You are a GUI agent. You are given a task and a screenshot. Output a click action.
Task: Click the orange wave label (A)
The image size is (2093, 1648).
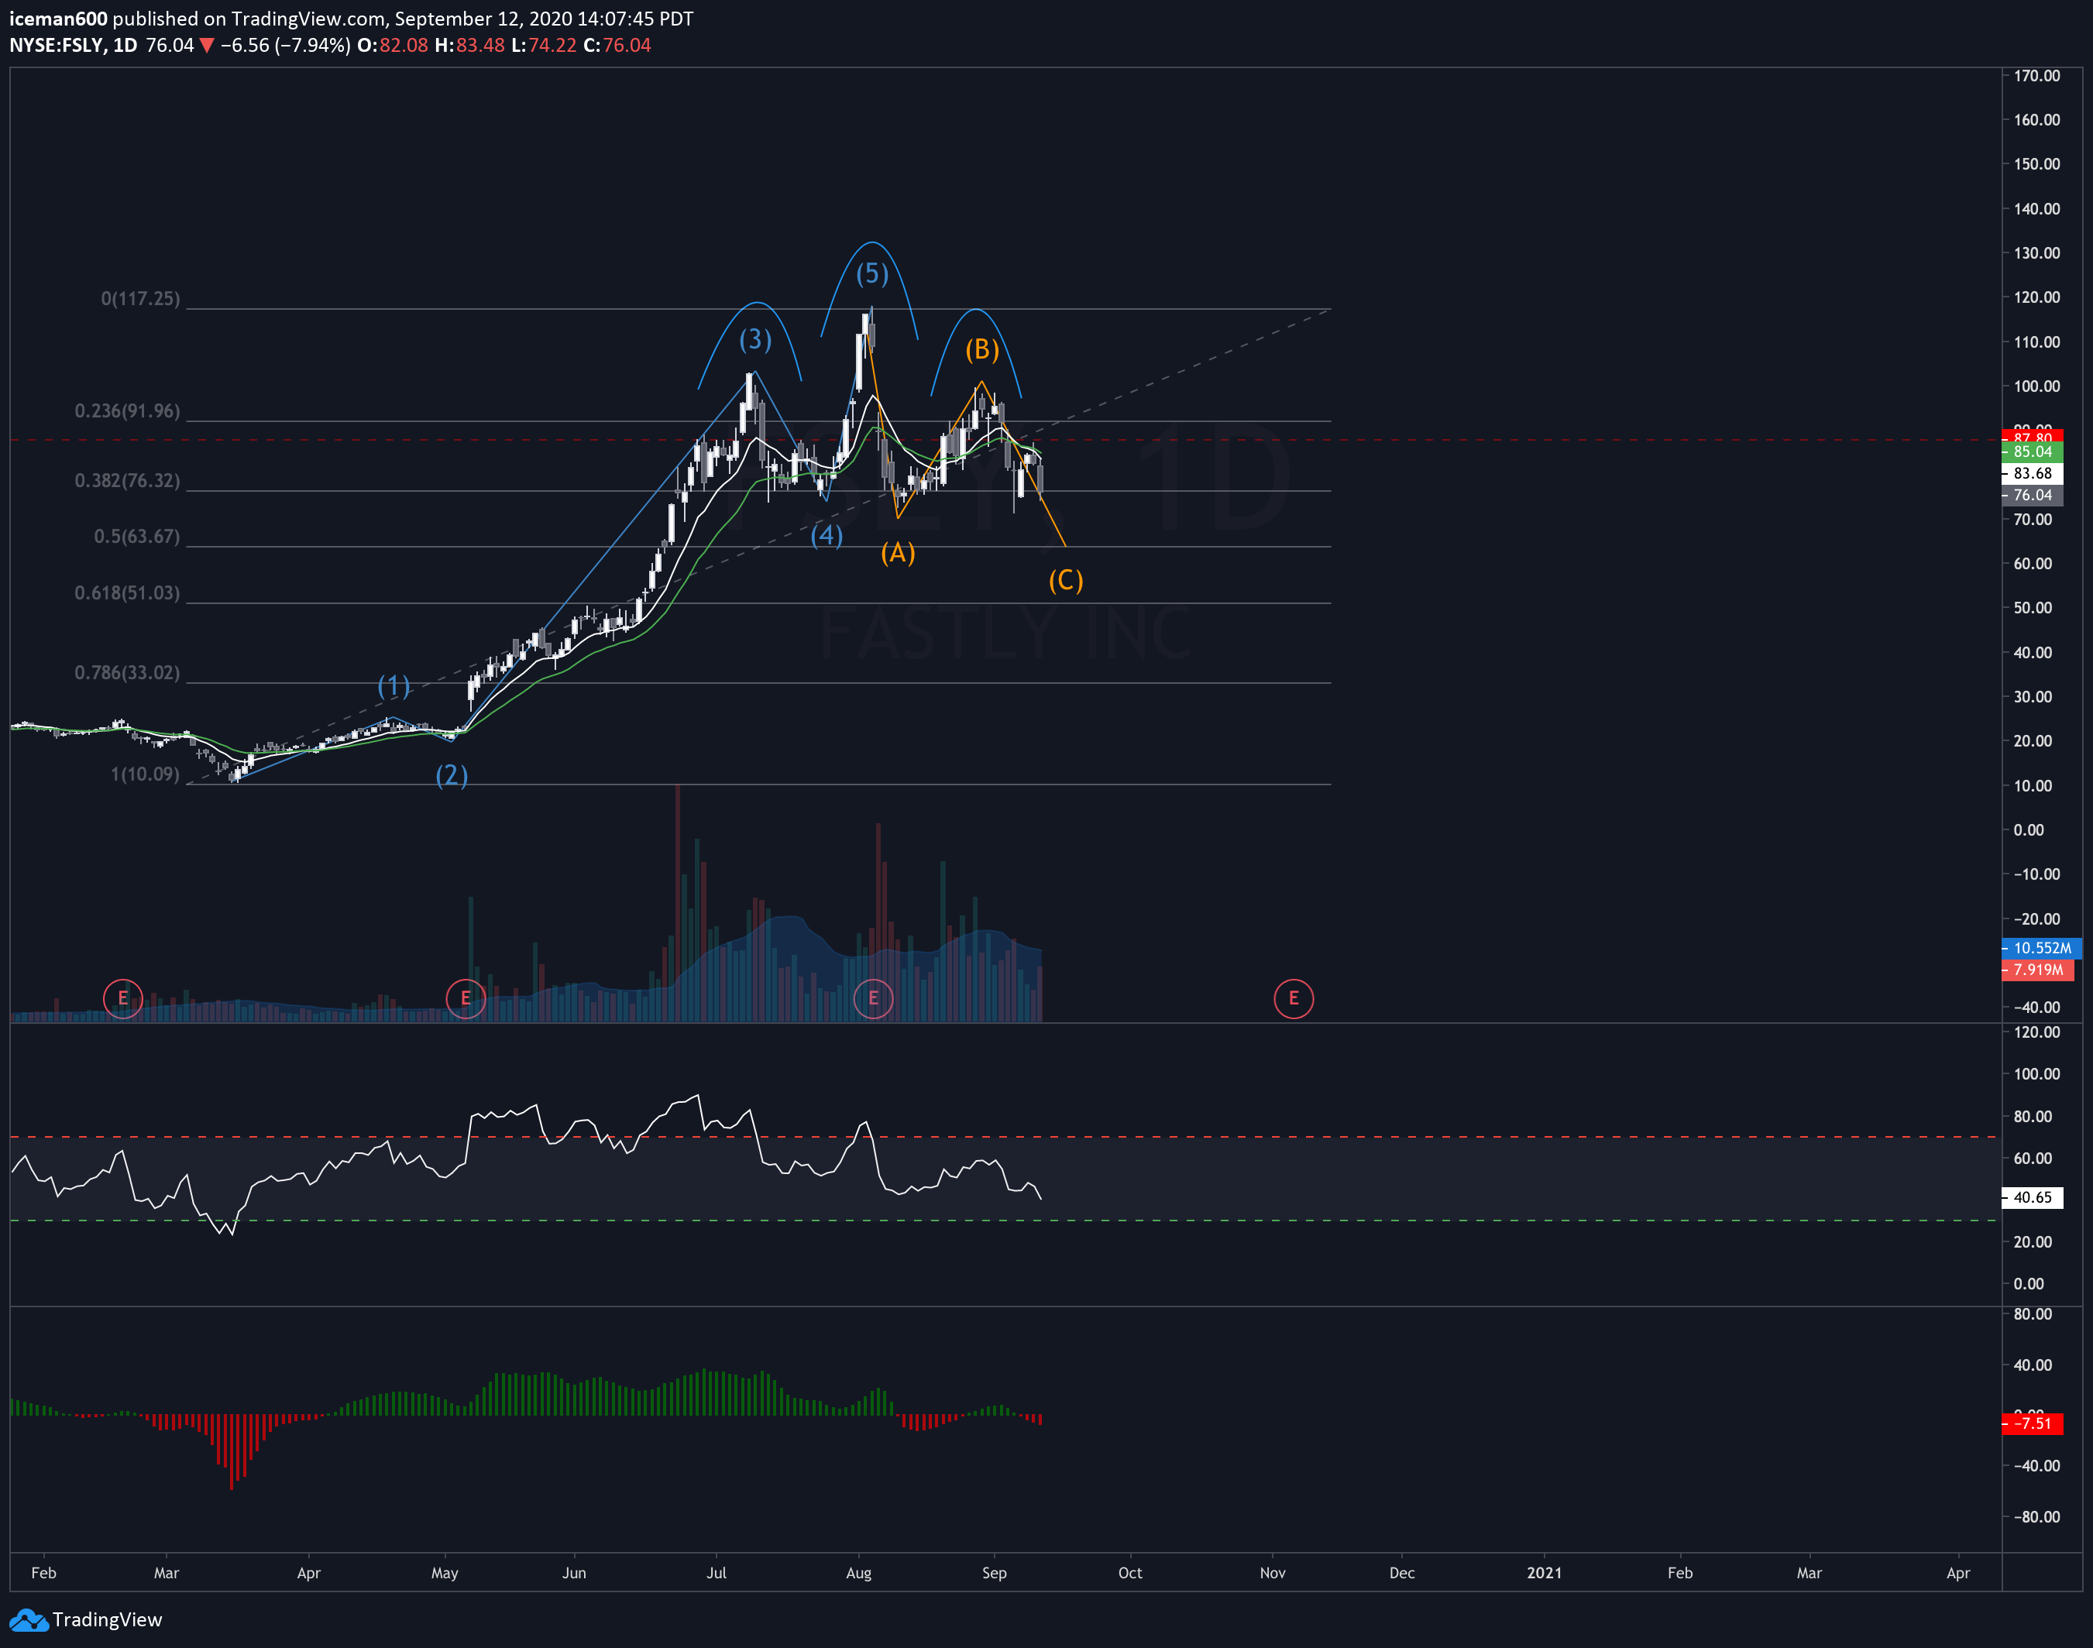pos(899,553)
